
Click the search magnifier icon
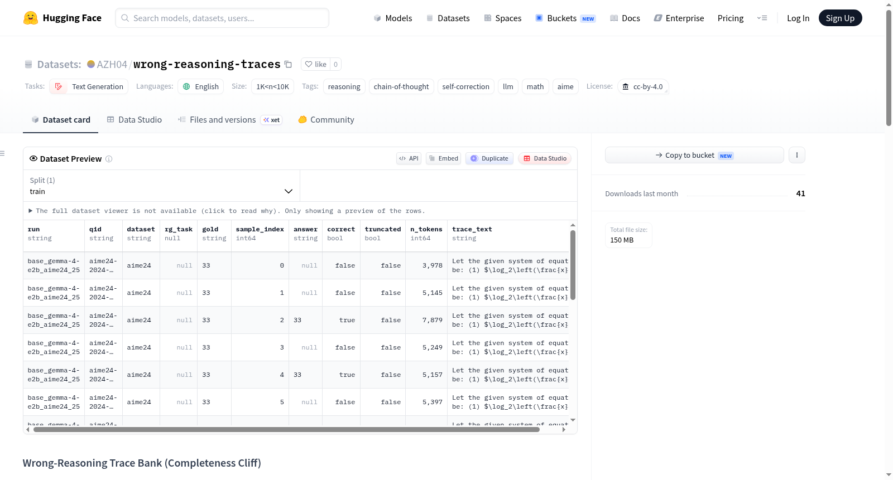126,18
